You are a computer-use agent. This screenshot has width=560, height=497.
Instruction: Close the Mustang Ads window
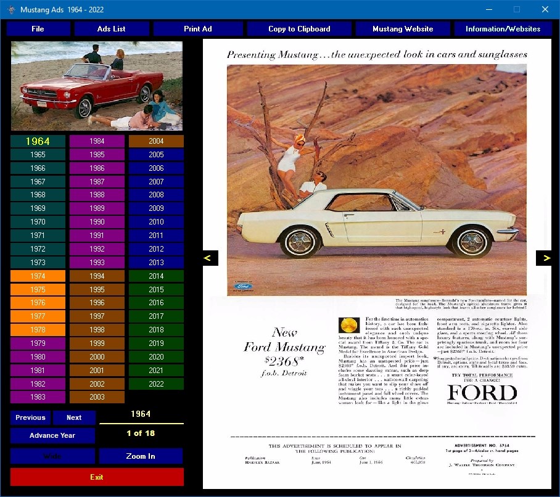(545, 10)
